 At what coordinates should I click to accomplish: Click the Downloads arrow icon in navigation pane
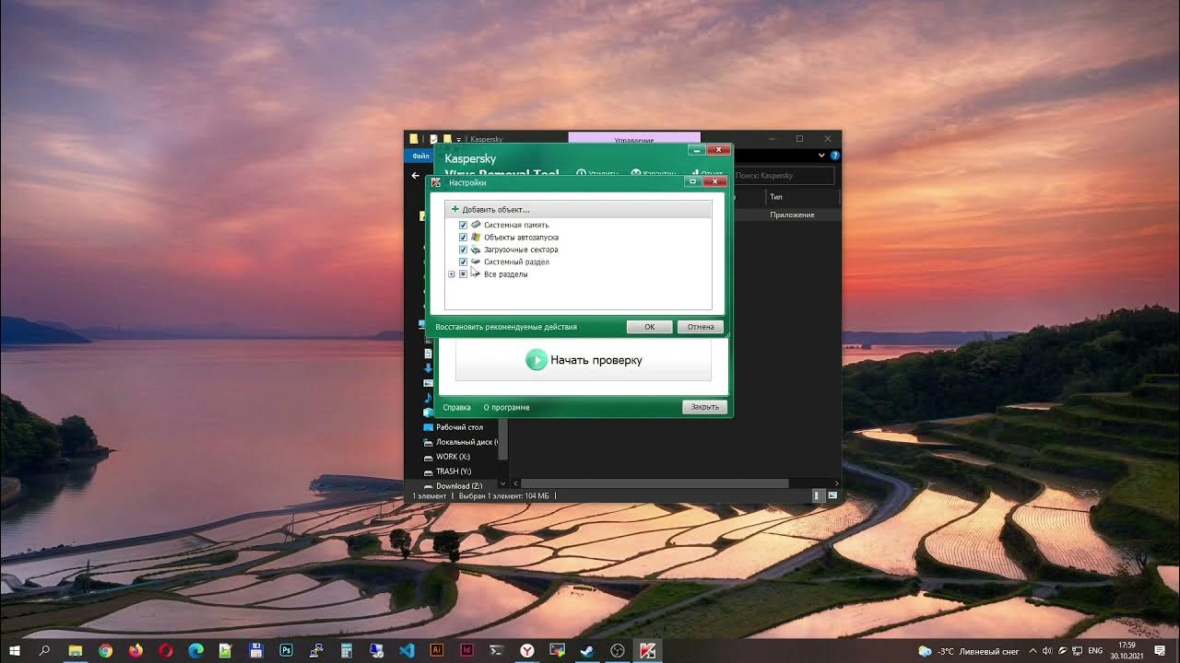click(429, 368)
